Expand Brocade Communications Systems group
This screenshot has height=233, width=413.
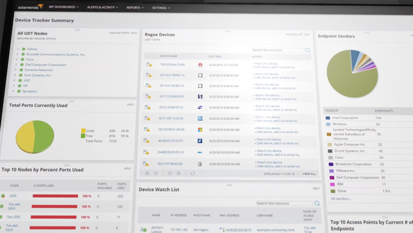coord(18,54)
